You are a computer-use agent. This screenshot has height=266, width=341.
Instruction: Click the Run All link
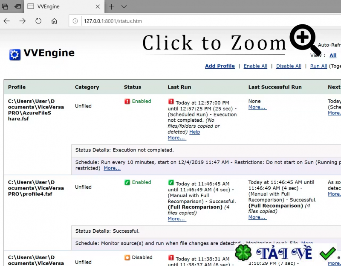[318, 66]
